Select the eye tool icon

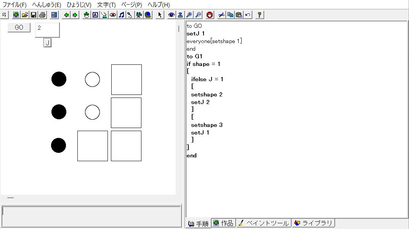point(172,15)
